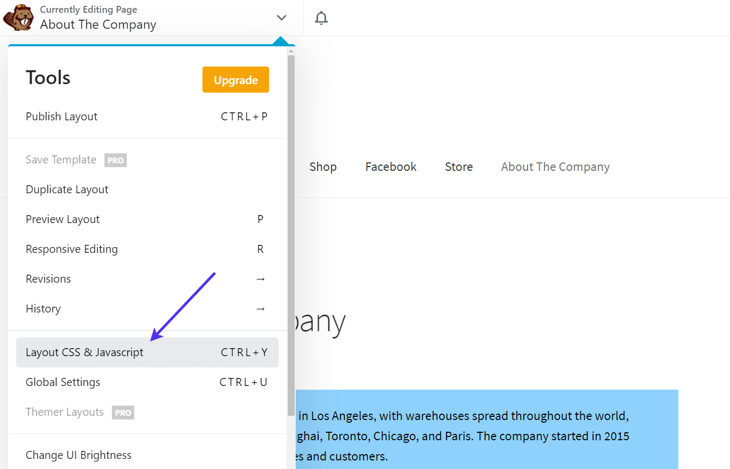Viewport: 730px width, 469px height.
Task: Collapse the Tools menu chevron
Action: [x=281, y=18]
